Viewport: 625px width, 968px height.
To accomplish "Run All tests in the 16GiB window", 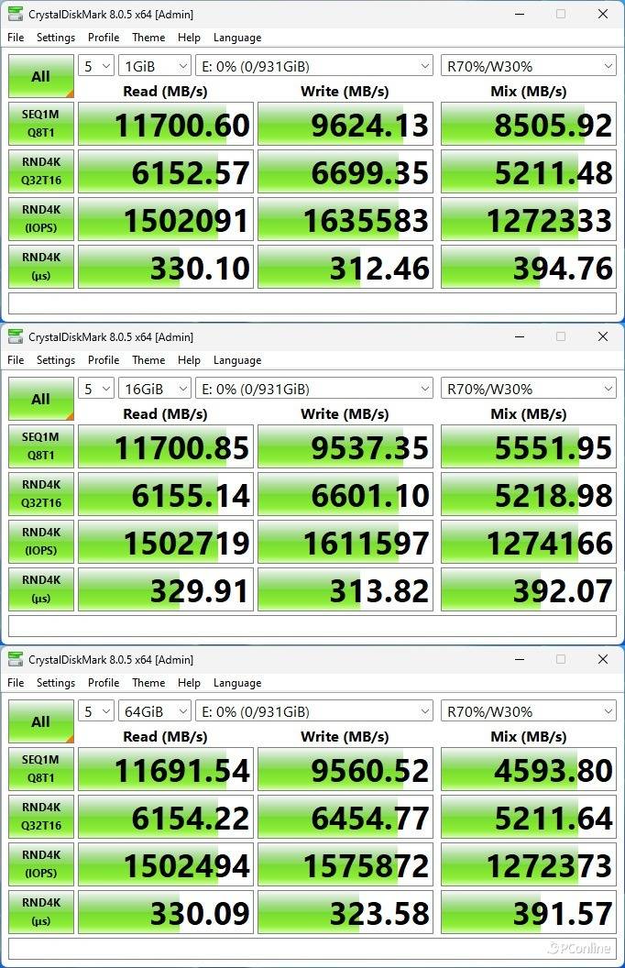I will pos(40,399).
